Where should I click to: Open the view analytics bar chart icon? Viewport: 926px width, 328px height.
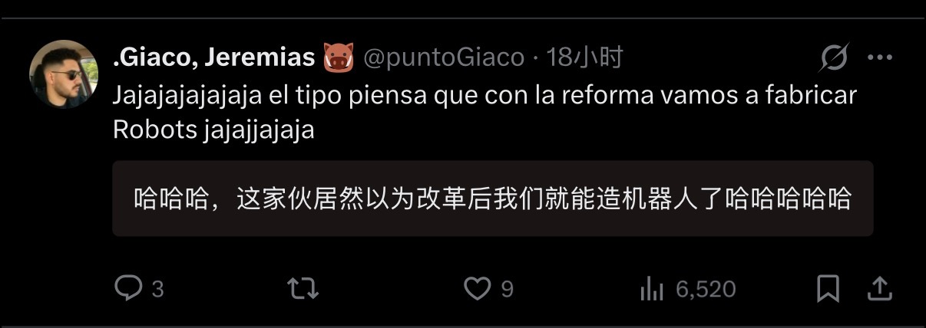(652, 289)
